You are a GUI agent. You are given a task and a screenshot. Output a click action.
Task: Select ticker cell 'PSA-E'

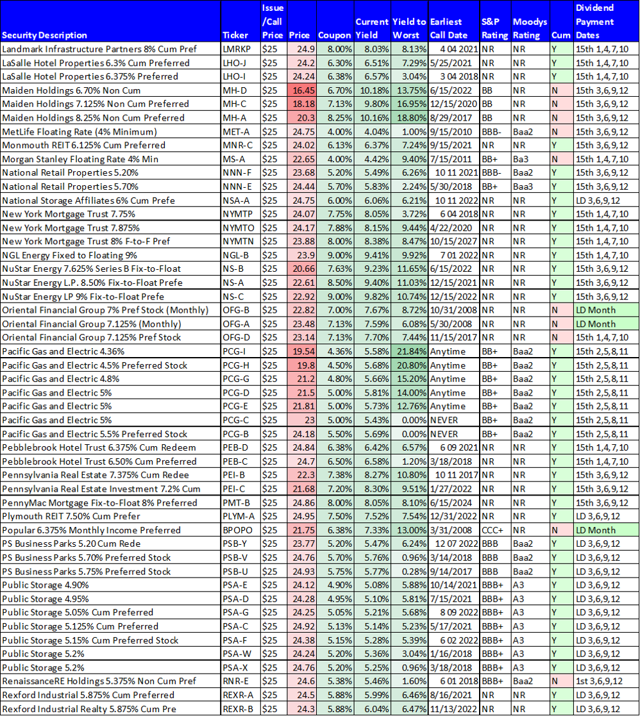(x=240, y=585)
